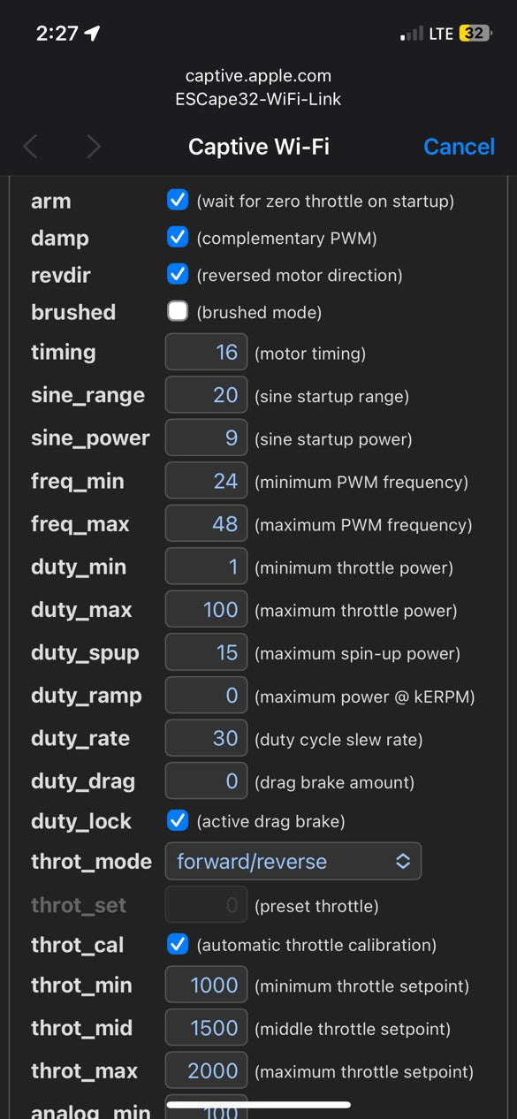Tap the forward navigation chevron
This screenshot has height=1119, width=517.
click(x=93, y=146)
